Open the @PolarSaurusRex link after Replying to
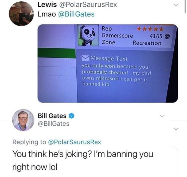This screenshot has width=187, height=177. point(75,142)
